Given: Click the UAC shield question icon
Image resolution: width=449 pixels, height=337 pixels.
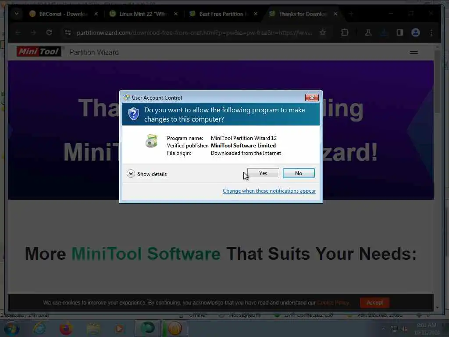Looking at the screenshot, I should point(133,114).
